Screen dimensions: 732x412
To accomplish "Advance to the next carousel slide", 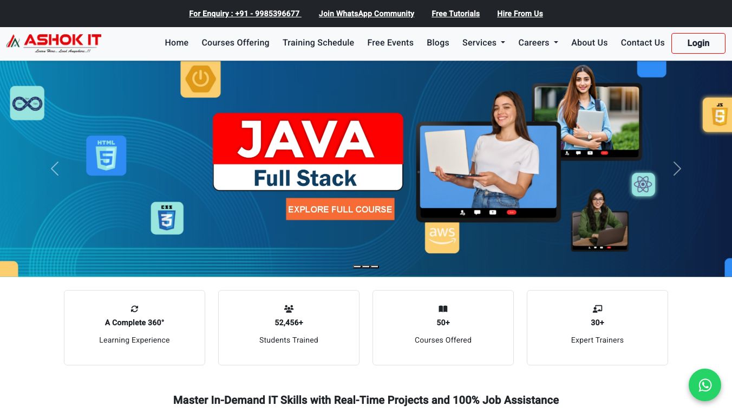I will point(677,169).
